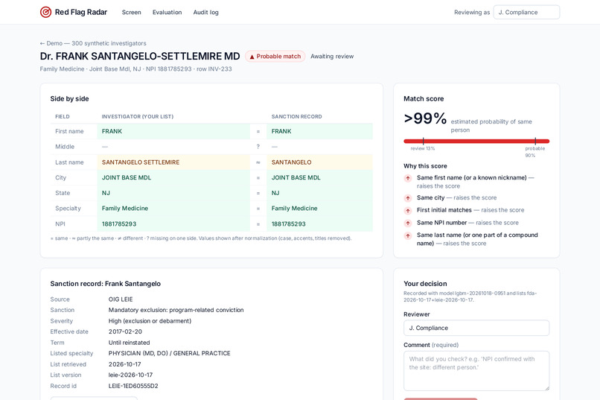Click the PHYSICIAN (MD, DO) / GENERAL PRACTICE value
Screen dimensions: 600x400
pos(169,353)
